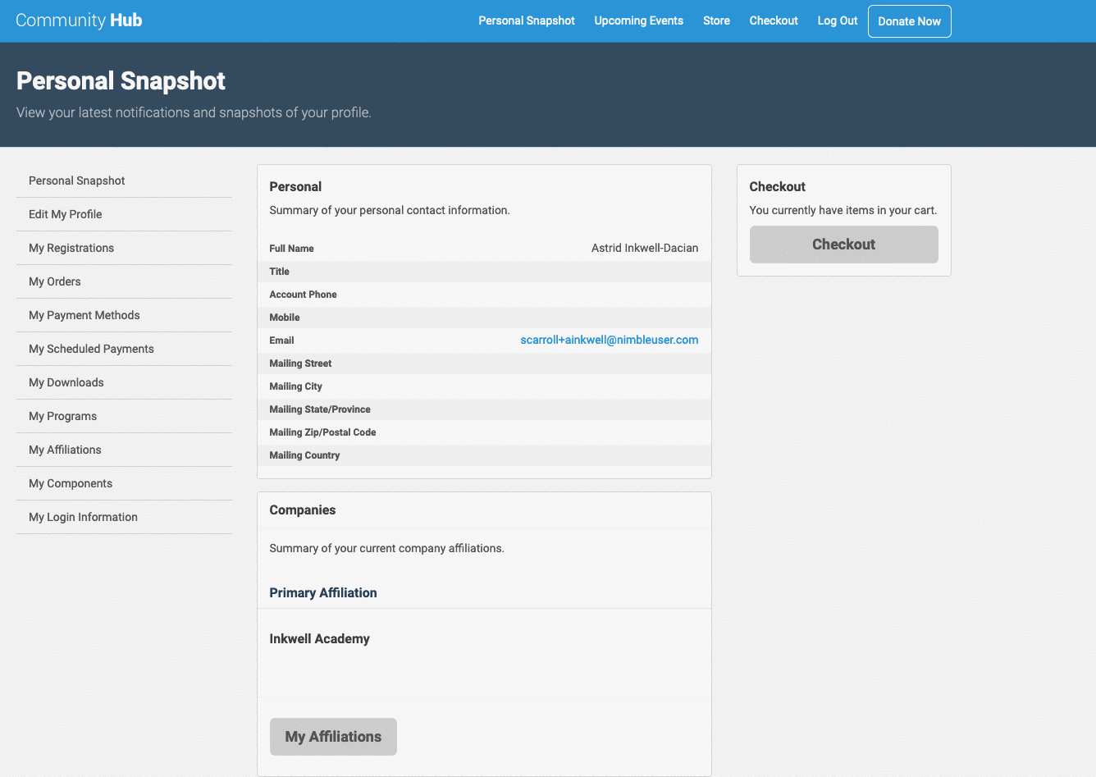The image size is (1096, 777).
Task: Go to Upcoming Events page
Action: [638, 21]
